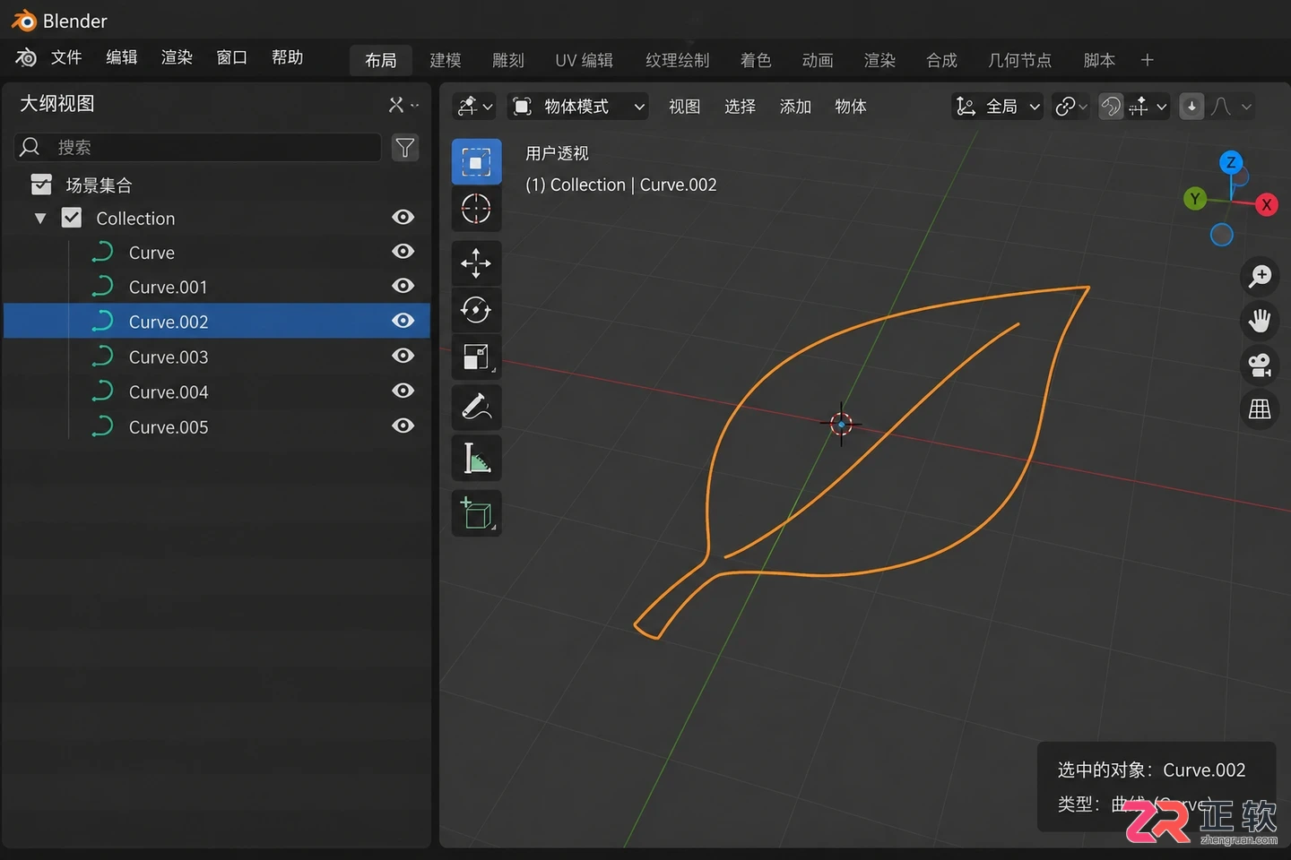This screenshot has width=1291, height=860.
Task: Hide Curve.004 with eye icon
Action: tap(403, 391)
